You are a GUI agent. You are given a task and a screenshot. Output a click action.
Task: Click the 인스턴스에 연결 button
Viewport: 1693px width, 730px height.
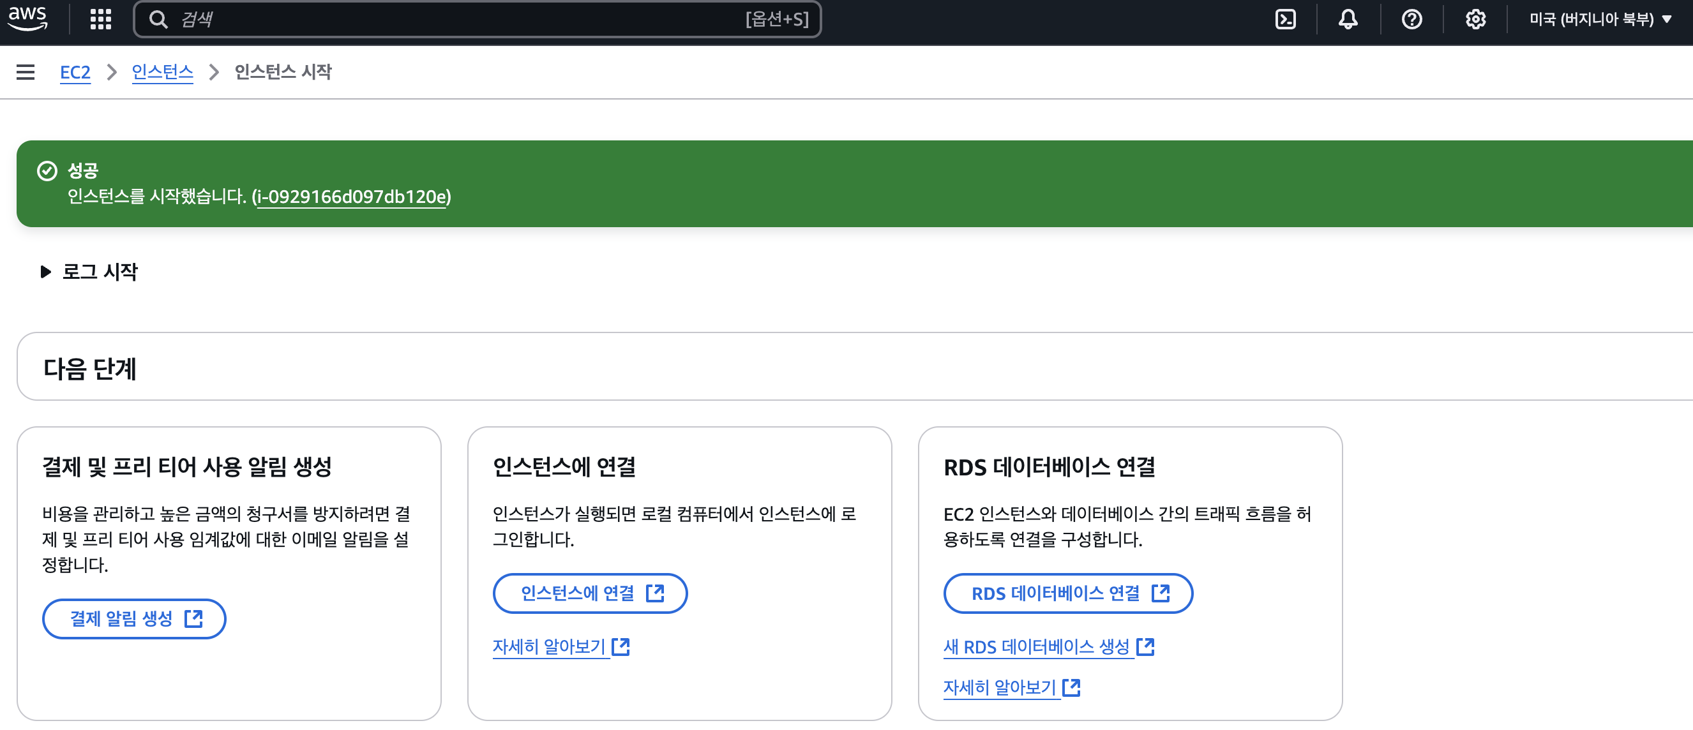click(x=590, y=593)
